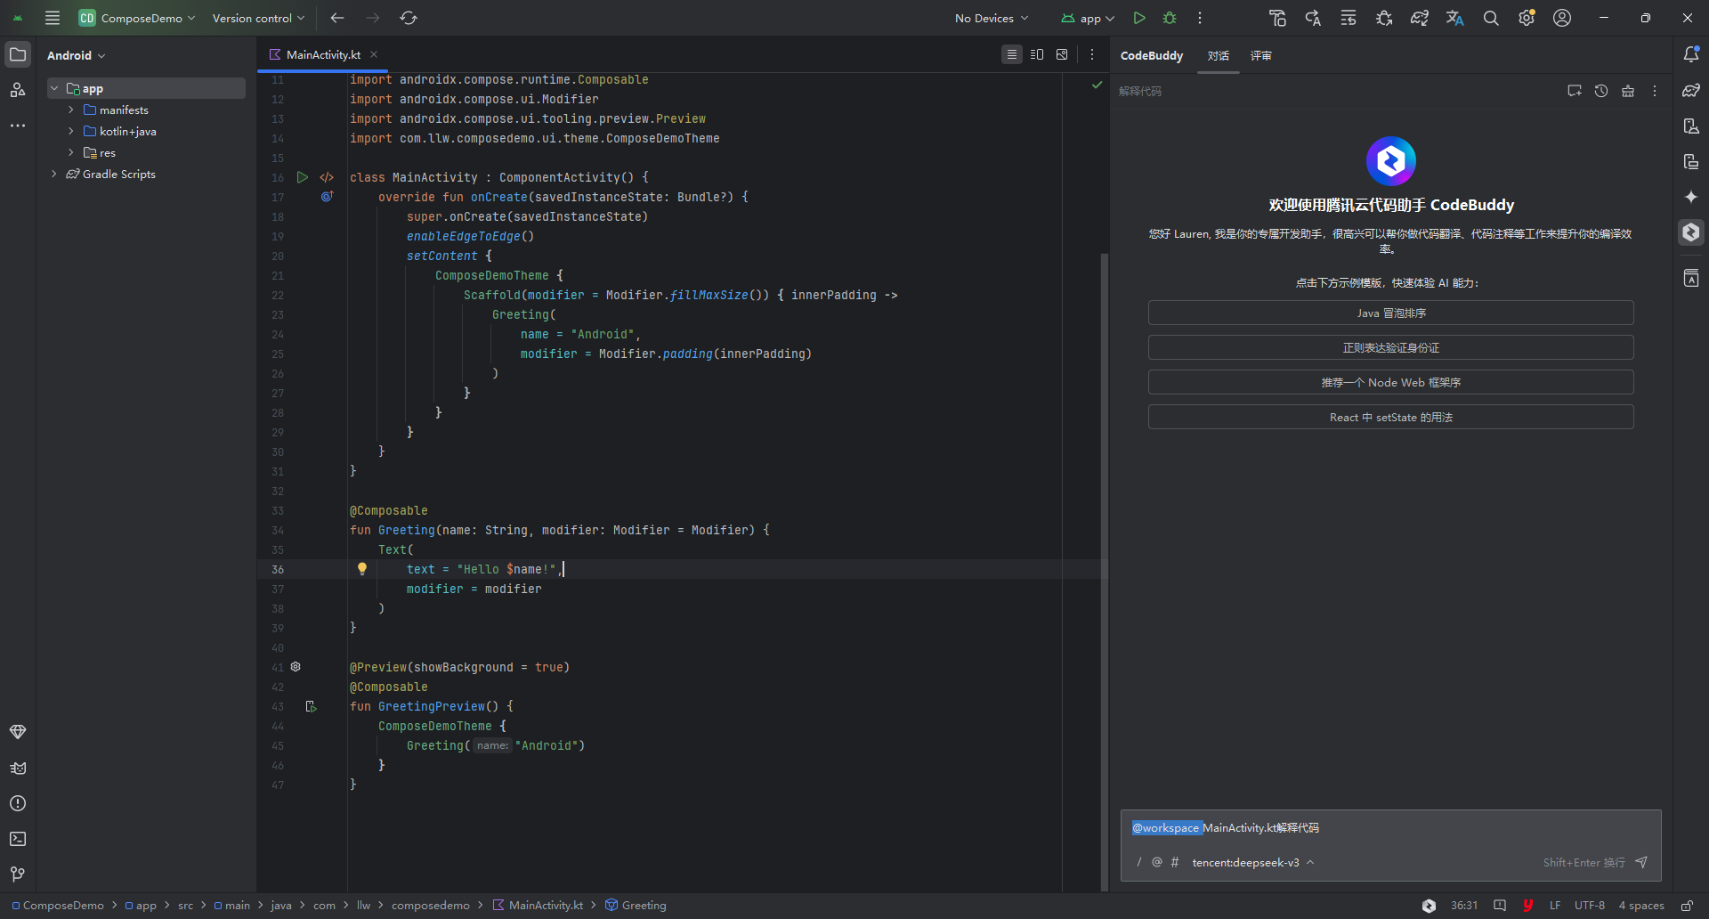Open the Android view switcher dropdown
Viewport: 1709px width, 919px height.
coord(77,54)
